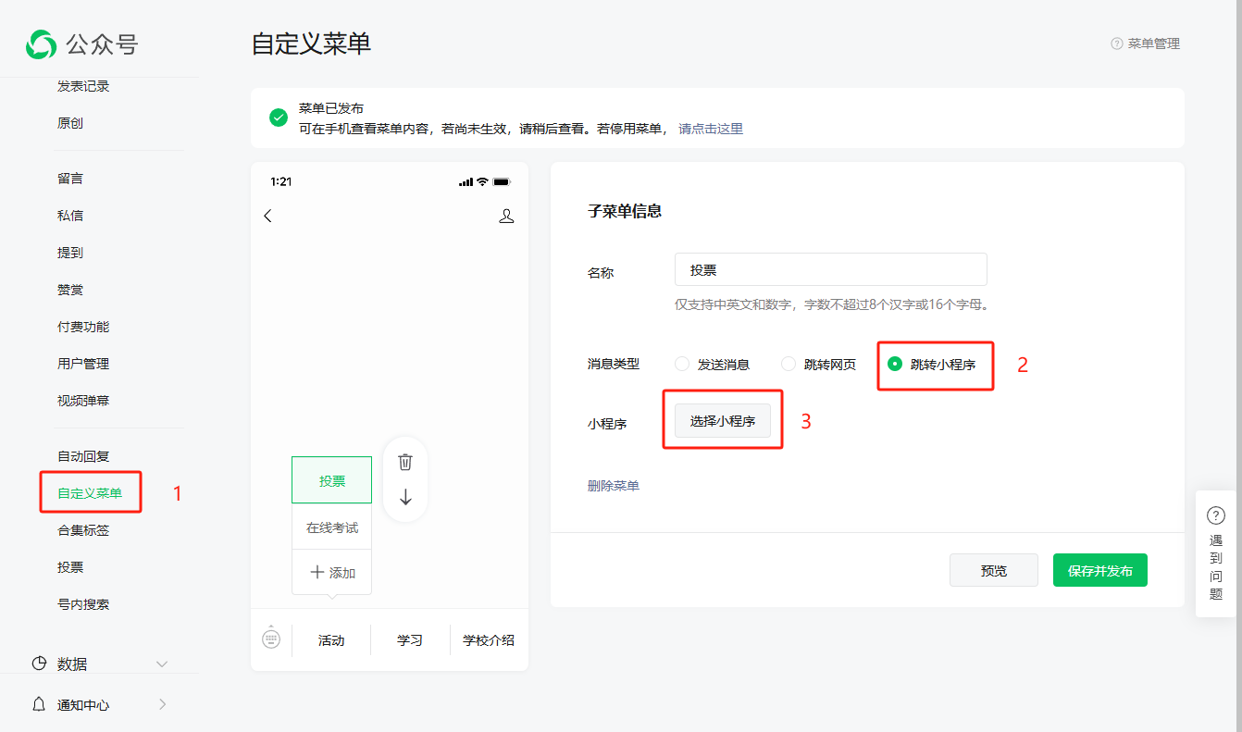The width and height of the screenshot is (1242, 732).
Task: Click the 公众号 logo icon
Action: pyautogui.click(x=42, y=43)
